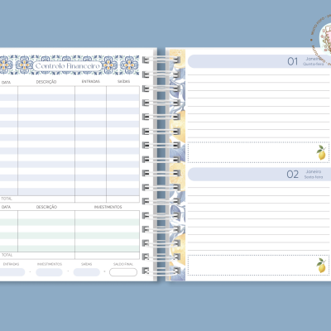Select the "02" day number
The image size is (331, 331).
[x=292, y=175]
